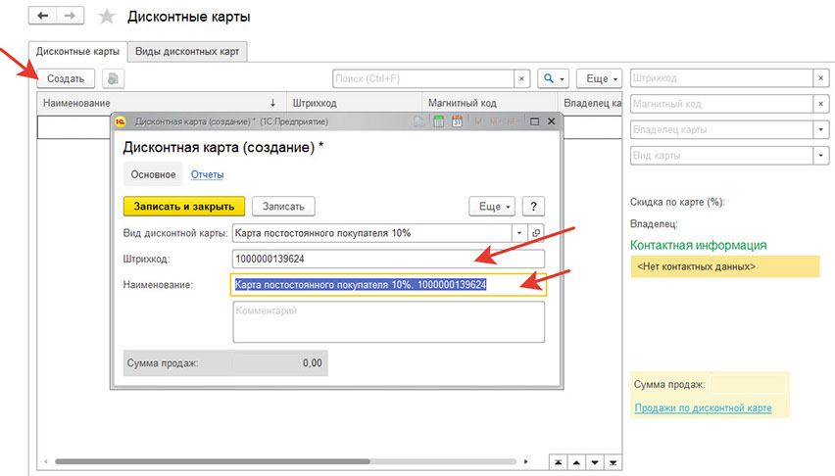The width and height of the screenshot is (835, 476).
Task: Click the Сумма продаж field in the right panel
Action: [748, 384]
